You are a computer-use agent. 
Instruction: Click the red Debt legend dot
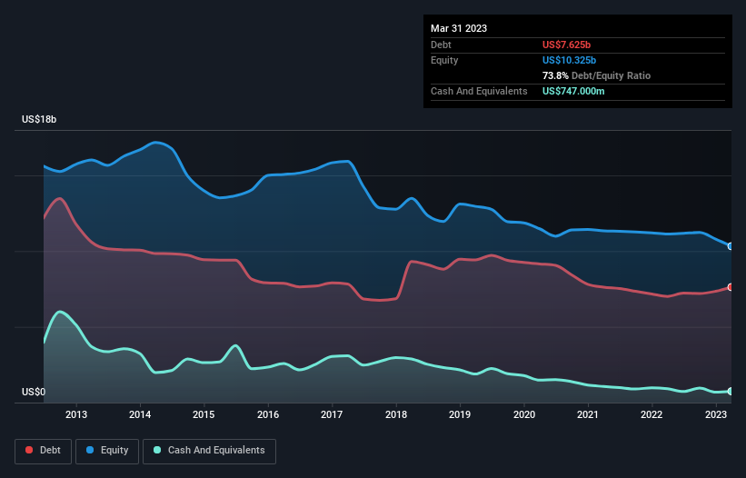[x=29, y=450]
